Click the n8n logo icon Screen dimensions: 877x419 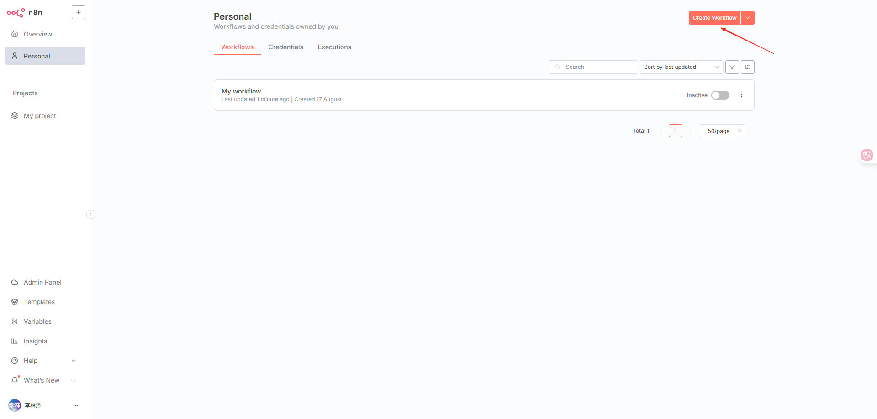click(16, 13)
